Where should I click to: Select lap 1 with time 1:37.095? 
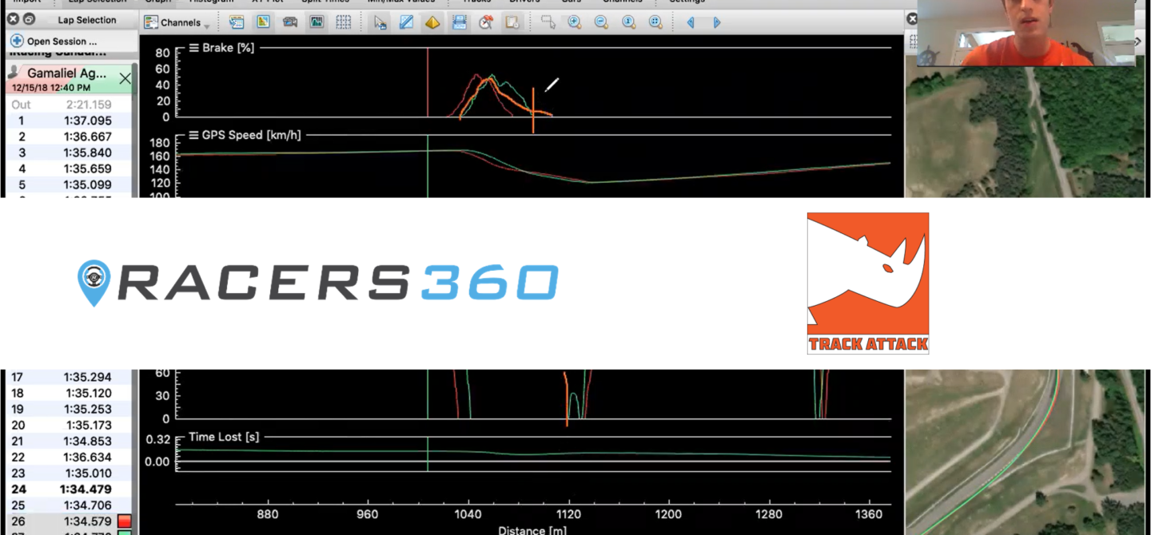(x=69, y=121)
